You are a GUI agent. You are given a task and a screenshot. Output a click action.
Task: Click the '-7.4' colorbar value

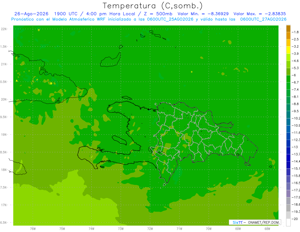(x=295, y=89)
